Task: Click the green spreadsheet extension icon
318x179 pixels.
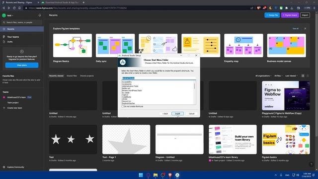Action: [281, 8]
